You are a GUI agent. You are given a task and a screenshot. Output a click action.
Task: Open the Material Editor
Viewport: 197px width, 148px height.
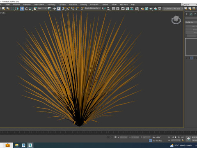pyautogui.click(x=137, y=9)
